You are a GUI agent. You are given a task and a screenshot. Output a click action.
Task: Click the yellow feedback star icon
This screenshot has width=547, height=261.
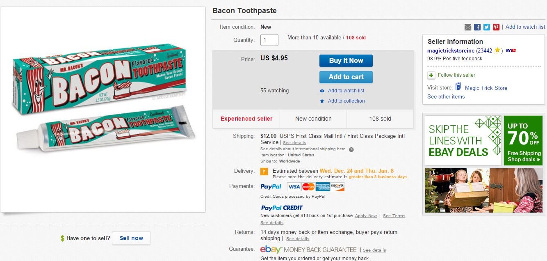[497, 50]
